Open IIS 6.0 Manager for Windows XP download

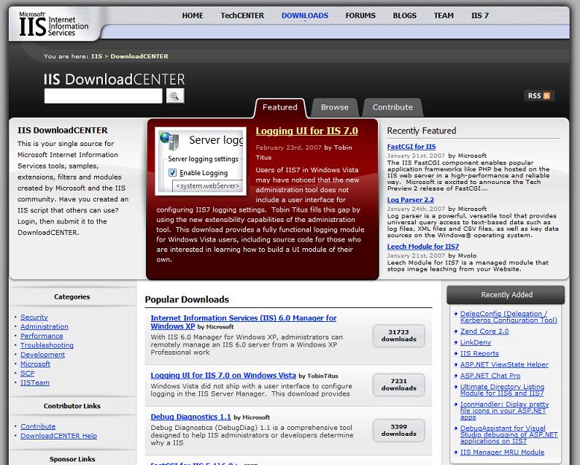pos(244,322)
